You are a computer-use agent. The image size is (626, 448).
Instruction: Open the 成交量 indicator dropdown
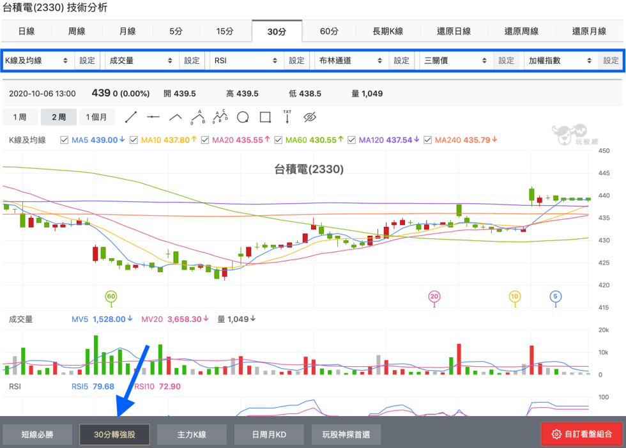click(x=141, y=61)
